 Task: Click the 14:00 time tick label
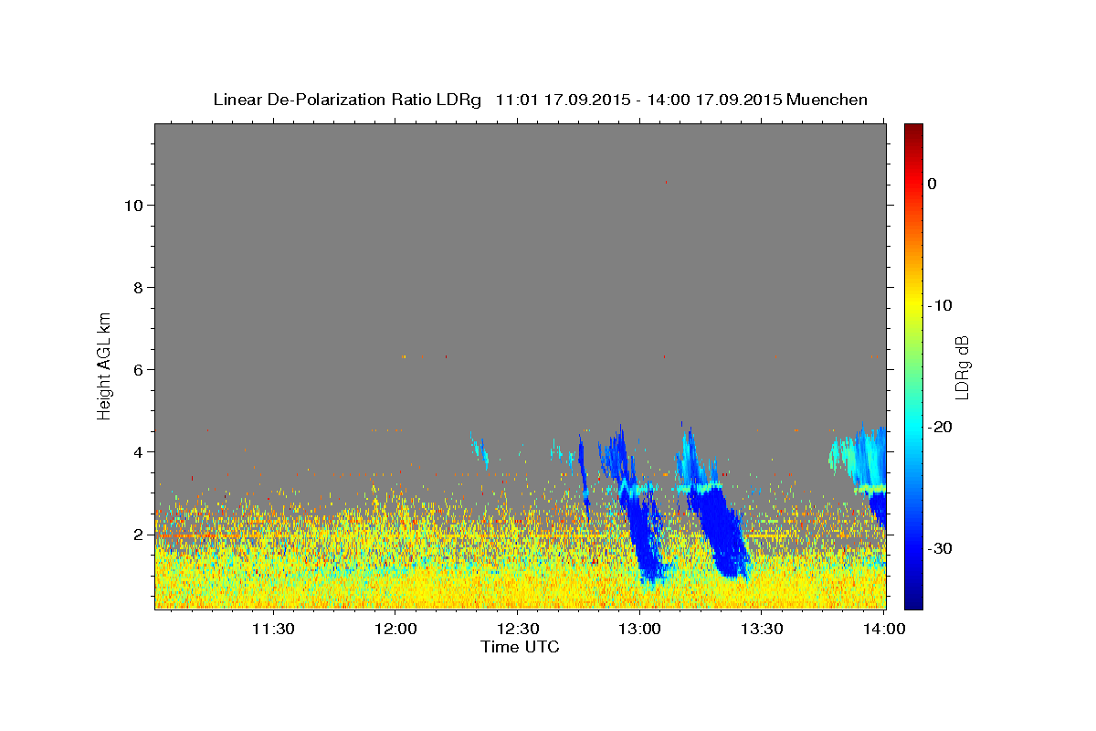[x=884, y=629]
